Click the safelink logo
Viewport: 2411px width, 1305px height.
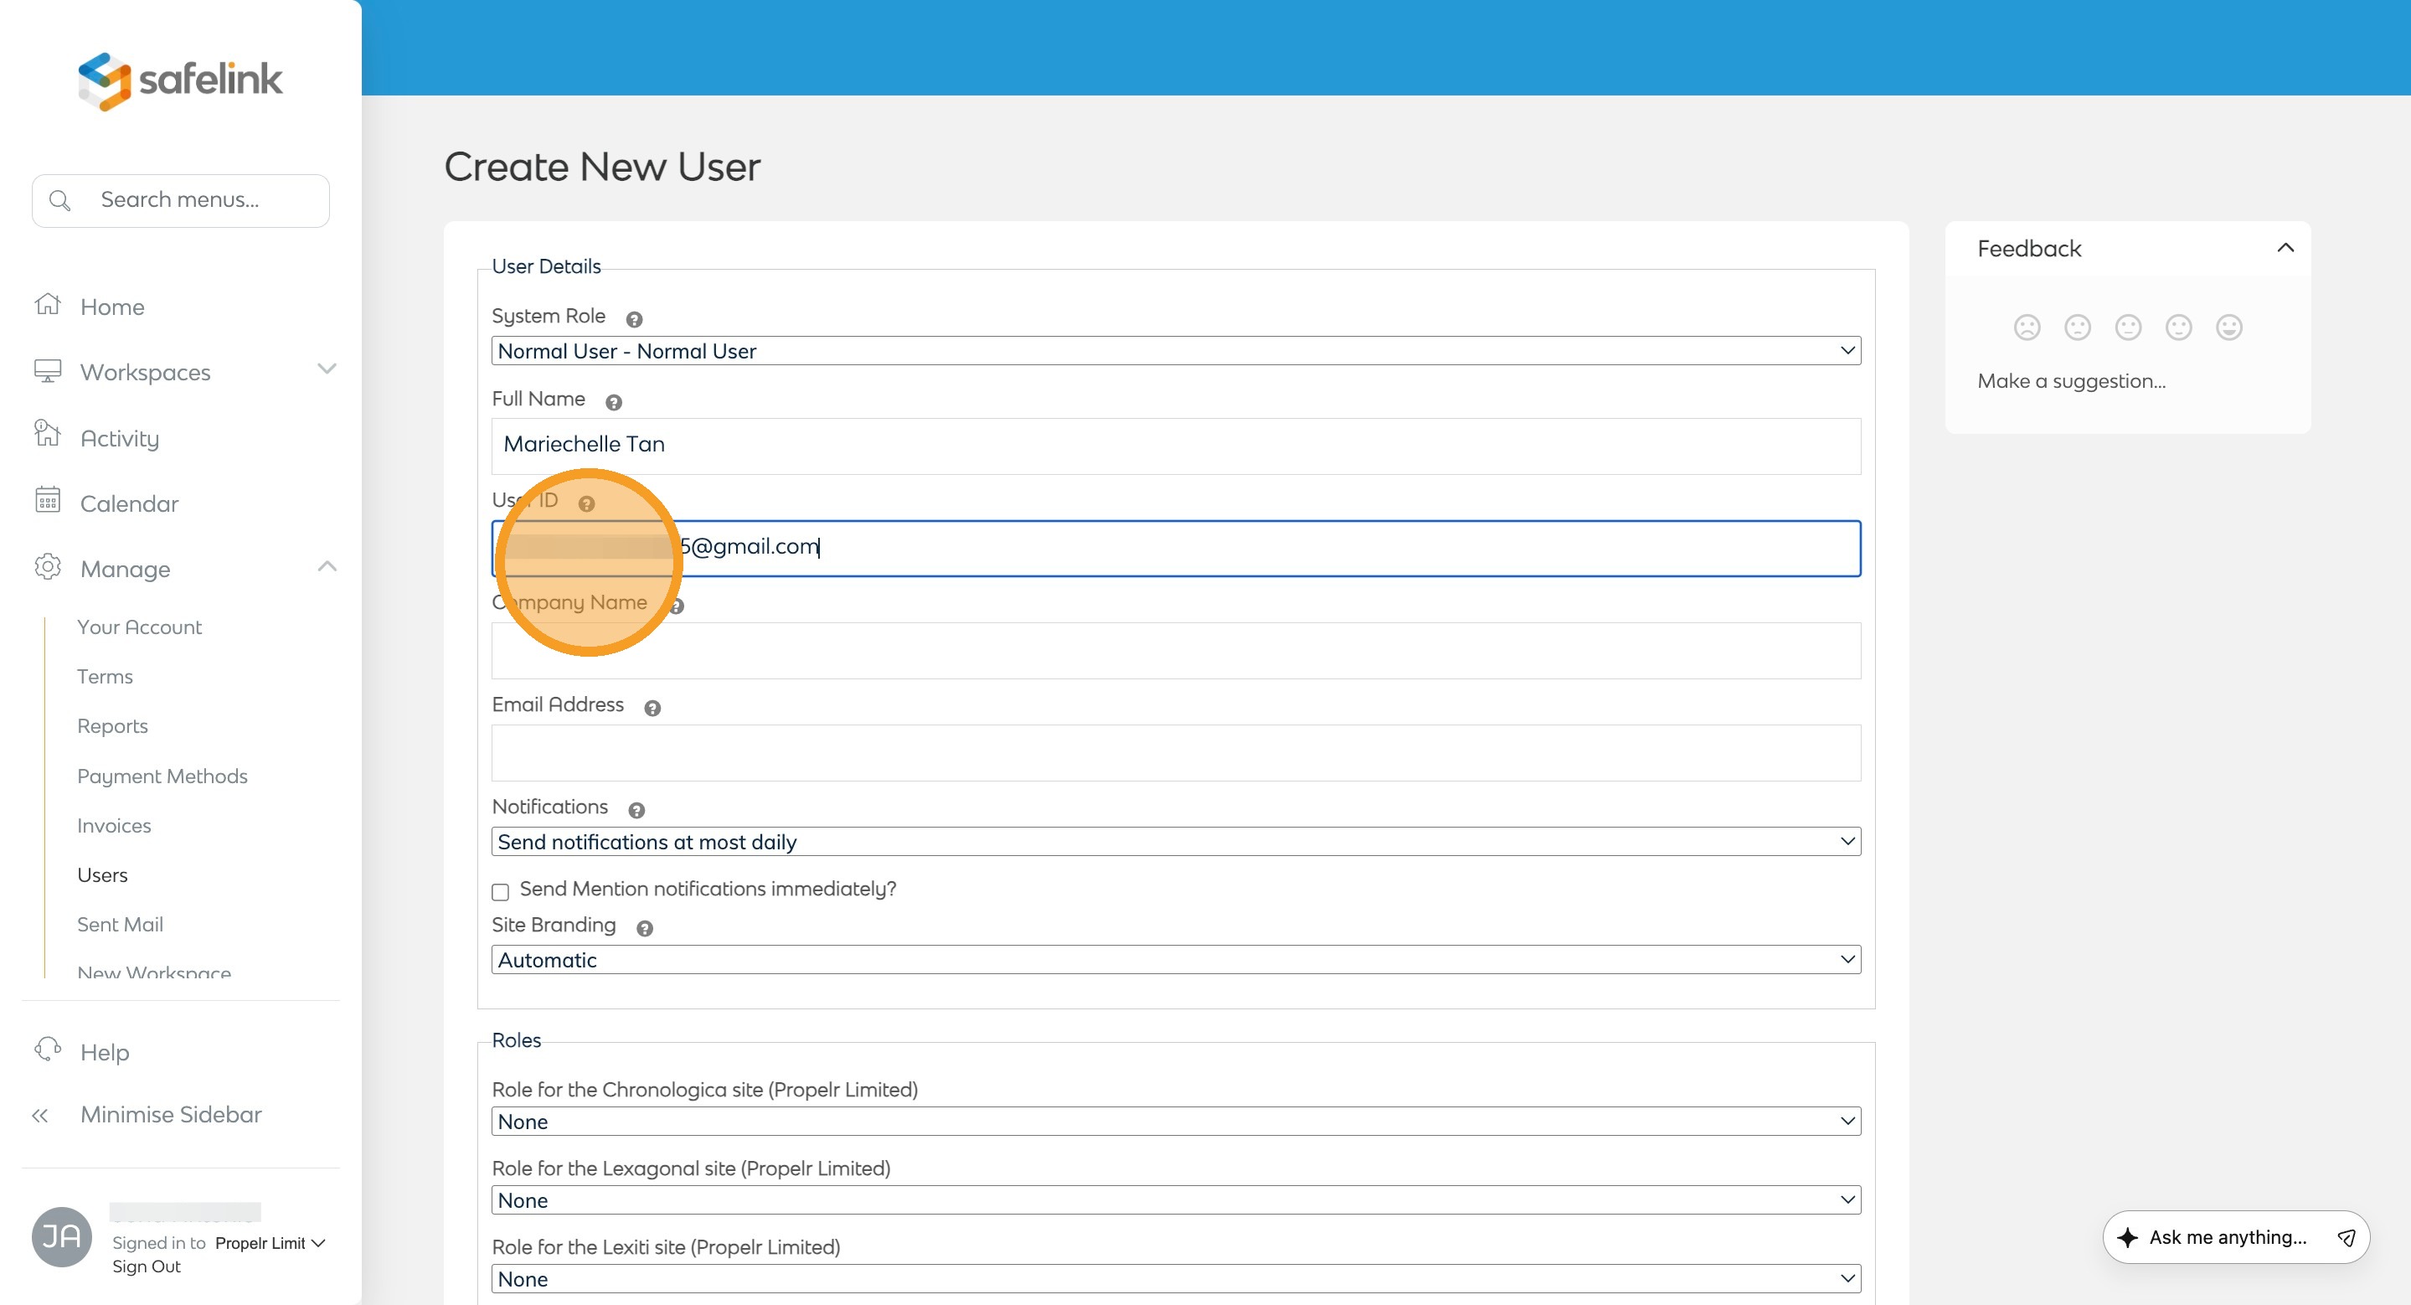[180, 80]
